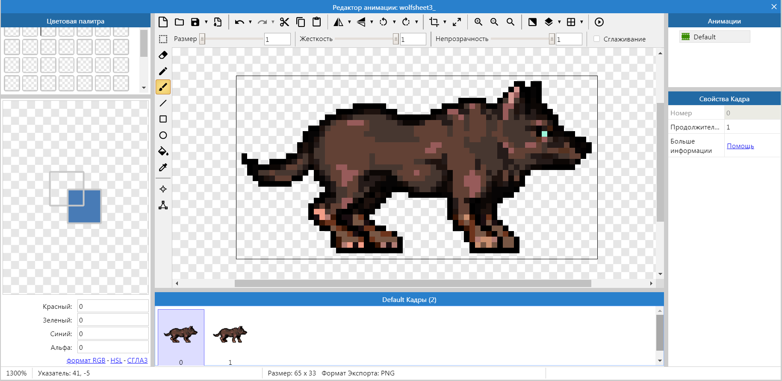Click the Непрозрачность slider handle
The image size is (782, 381).
coord(552,39)
